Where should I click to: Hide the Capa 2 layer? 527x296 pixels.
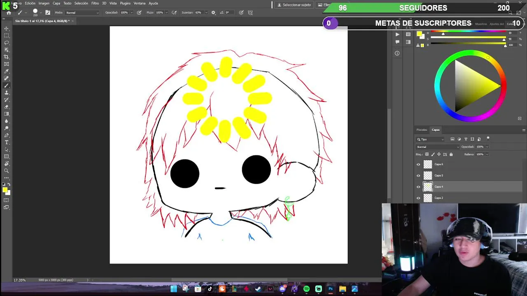tap(418, 198)
